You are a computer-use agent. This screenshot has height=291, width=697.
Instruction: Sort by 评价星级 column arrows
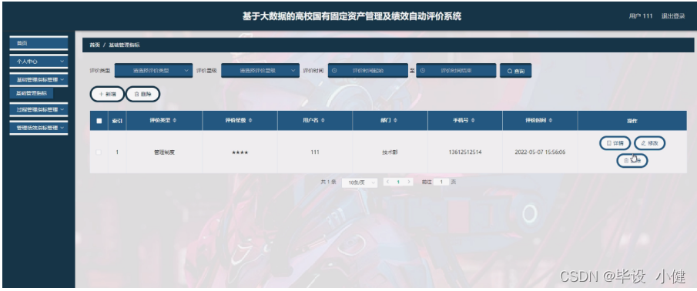250,120
